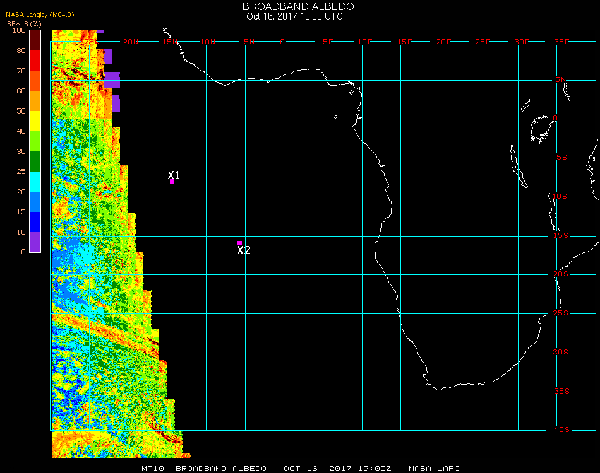Click the BBALB (%) legend heading
600x473 pixels.
tap(25, 23)
